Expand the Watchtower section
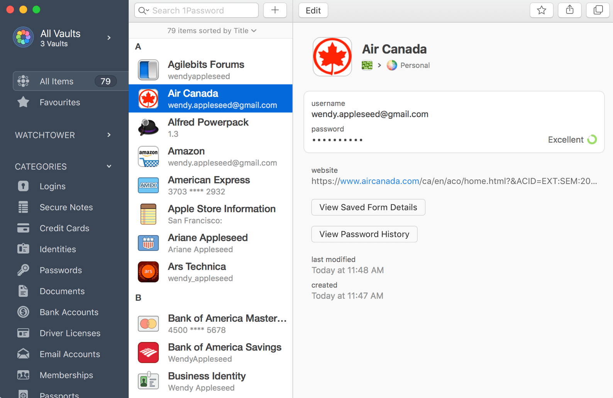Screen dimensions: 613x398 tap(109, 135)
